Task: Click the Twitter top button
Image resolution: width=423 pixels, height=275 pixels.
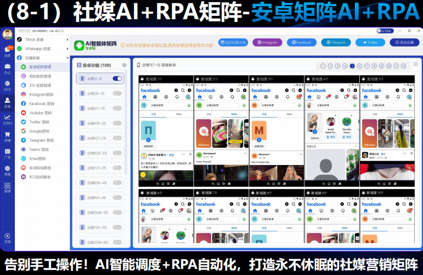Action: [x=370, y=42]
